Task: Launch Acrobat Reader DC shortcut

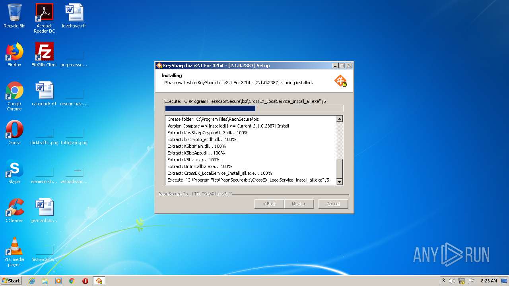Action: (44, 18)
